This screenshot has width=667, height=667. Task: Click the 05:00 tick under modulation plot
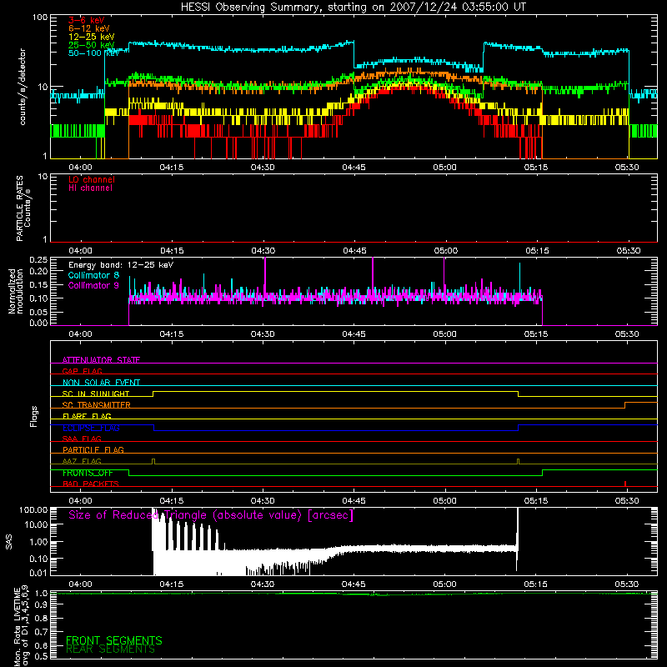click(x=445, y=334)
